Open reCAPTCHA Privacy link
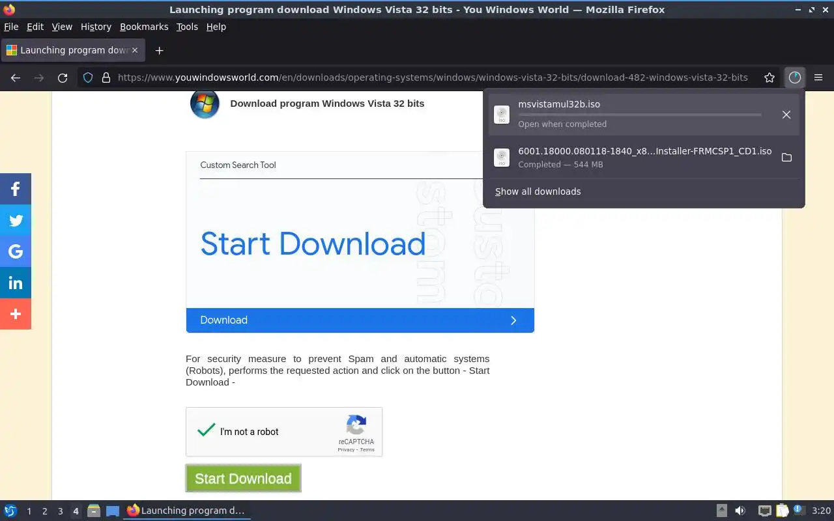This screenshot has height=521, width=834. [x=346, y=449]
